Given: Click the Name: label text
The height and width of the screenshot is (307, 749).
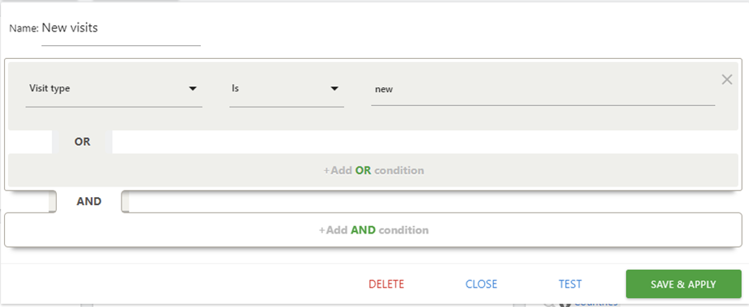Looking at the screenshot, I should [23, 29].
